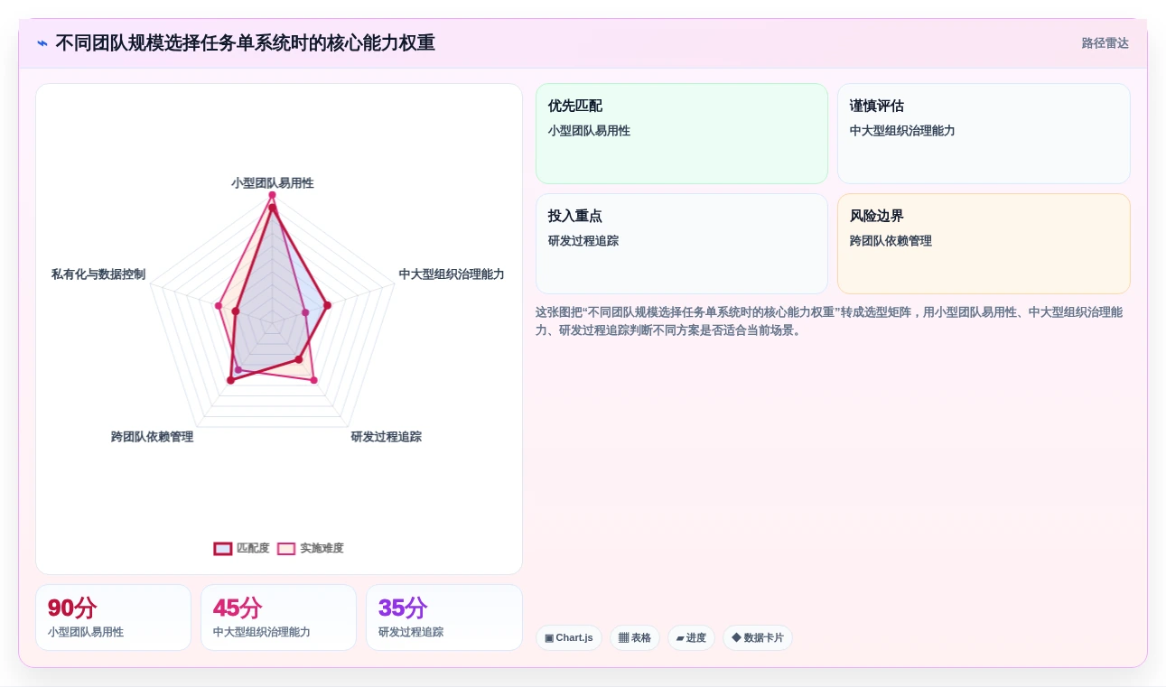The height and width of the screenshot is (687, 1166).
Task: Open the 优先匹配 card
Action: 682,134
